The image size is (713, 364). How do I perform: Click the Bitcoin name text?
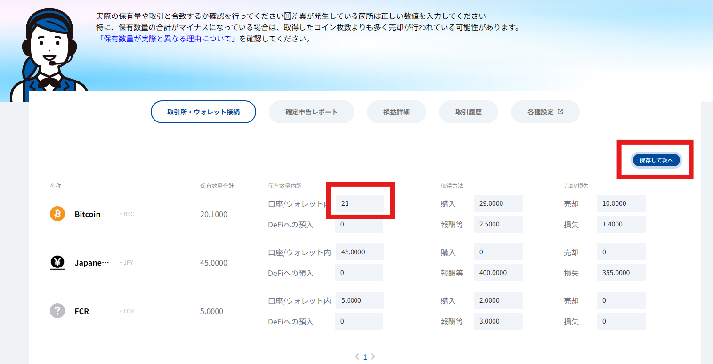(x=88, y=214)
